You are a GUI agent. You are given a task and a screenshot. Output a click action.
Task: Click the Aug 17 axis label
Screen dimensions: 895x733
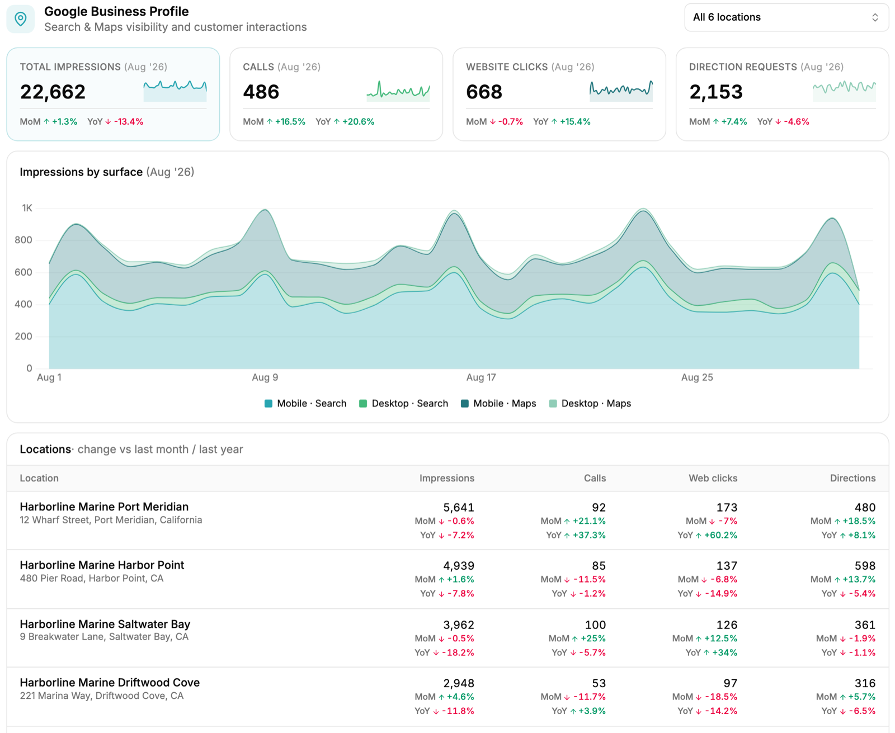click(481, 377)
